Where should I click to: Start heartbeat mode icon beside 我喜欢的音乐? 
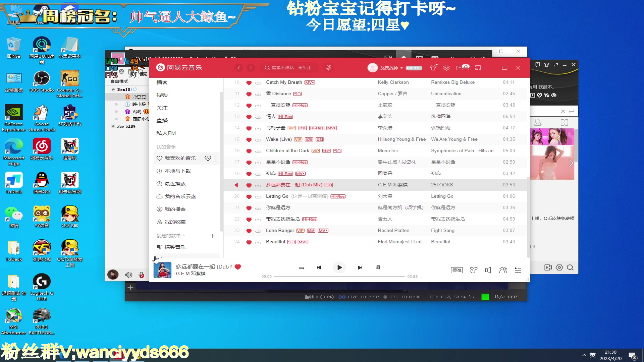[x=208, y=158]
